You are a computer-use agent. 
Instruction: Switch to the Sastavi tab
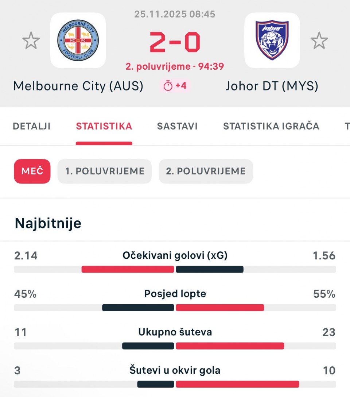pyautogui.click(x=177, y=126)
